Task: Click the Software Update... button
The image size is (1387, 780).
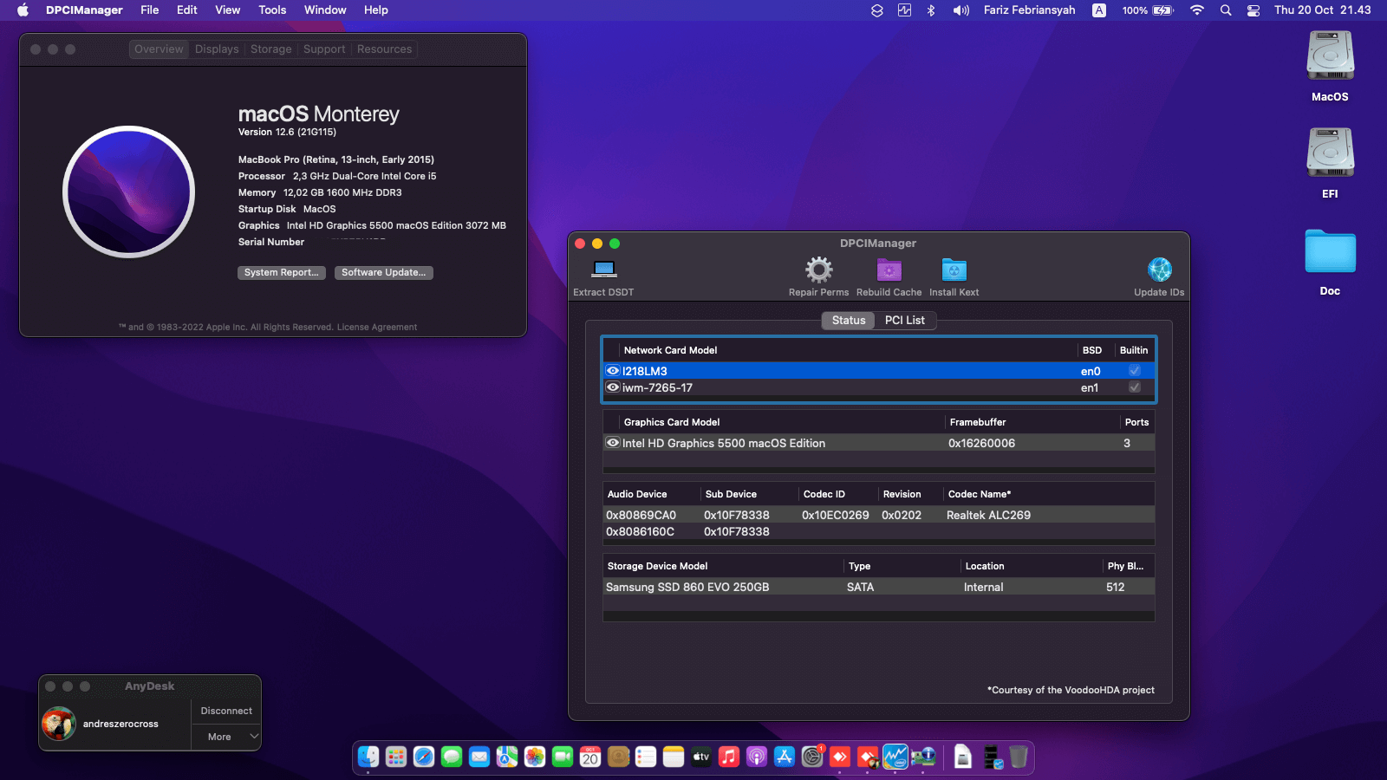Action: click(x=383, y=273)
